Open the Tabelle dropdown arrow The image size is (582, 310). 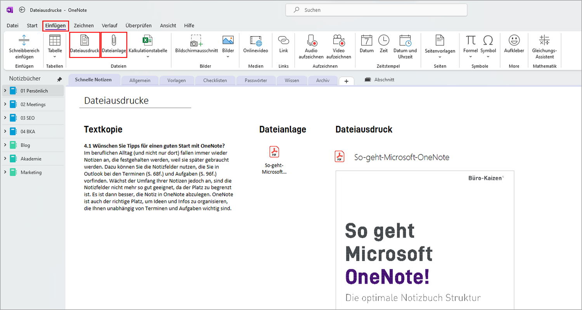click(55, 57)
